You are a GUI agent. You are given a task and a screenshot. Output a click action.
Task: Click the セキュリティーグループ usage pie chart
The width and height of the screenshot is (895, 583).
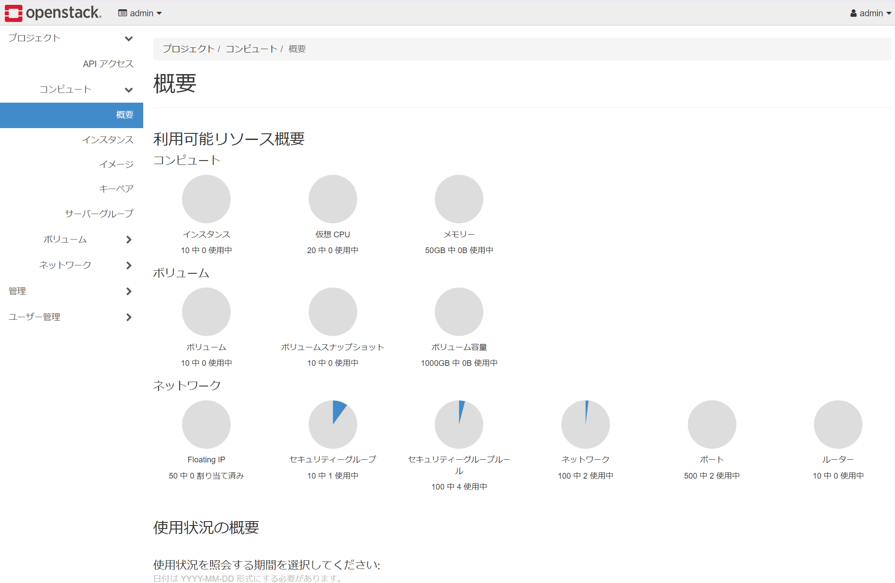pyautogui.click(x=333, y=424)
